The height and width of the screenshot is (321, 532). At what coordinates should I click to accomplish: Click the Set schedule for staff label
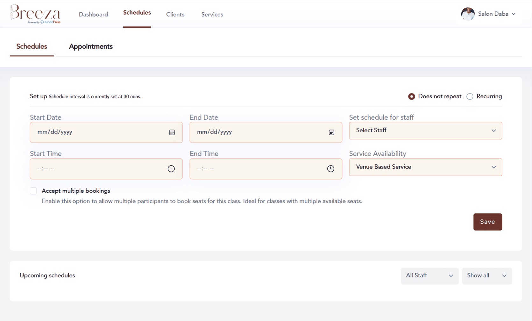pyautogui.click(x=381, y=117)
